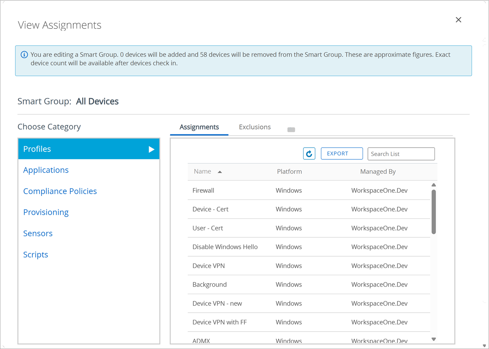Switch to the Assignments tab
Viewport: 489px width, 349px height.
[x=199, y=127]
